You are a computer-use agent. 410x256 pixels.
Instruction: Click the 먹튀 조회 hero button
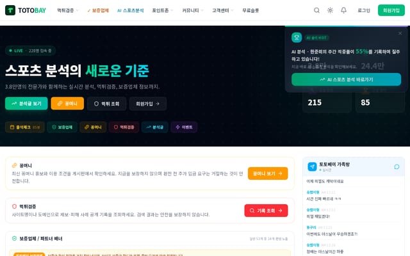tap(107, 104)
